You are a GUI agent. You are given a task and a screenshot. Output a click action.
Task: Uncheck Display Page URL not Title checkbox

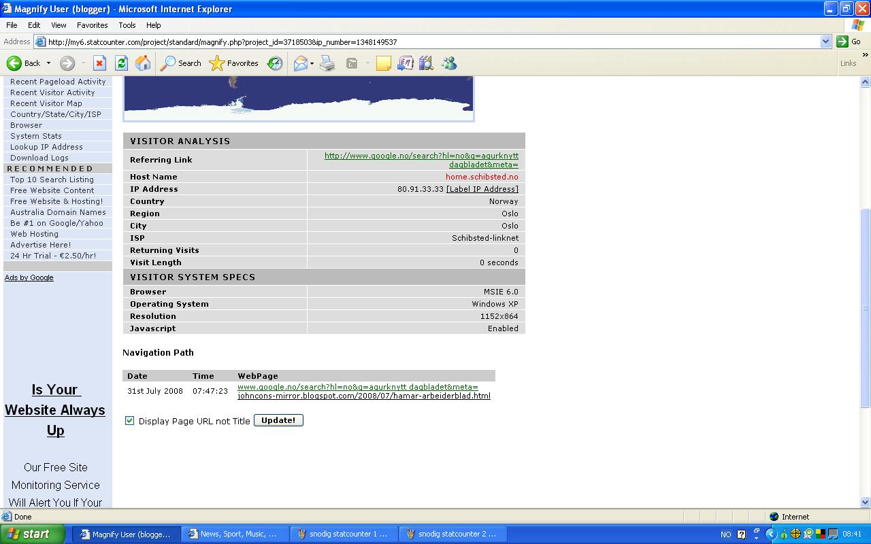click(129, 421)
